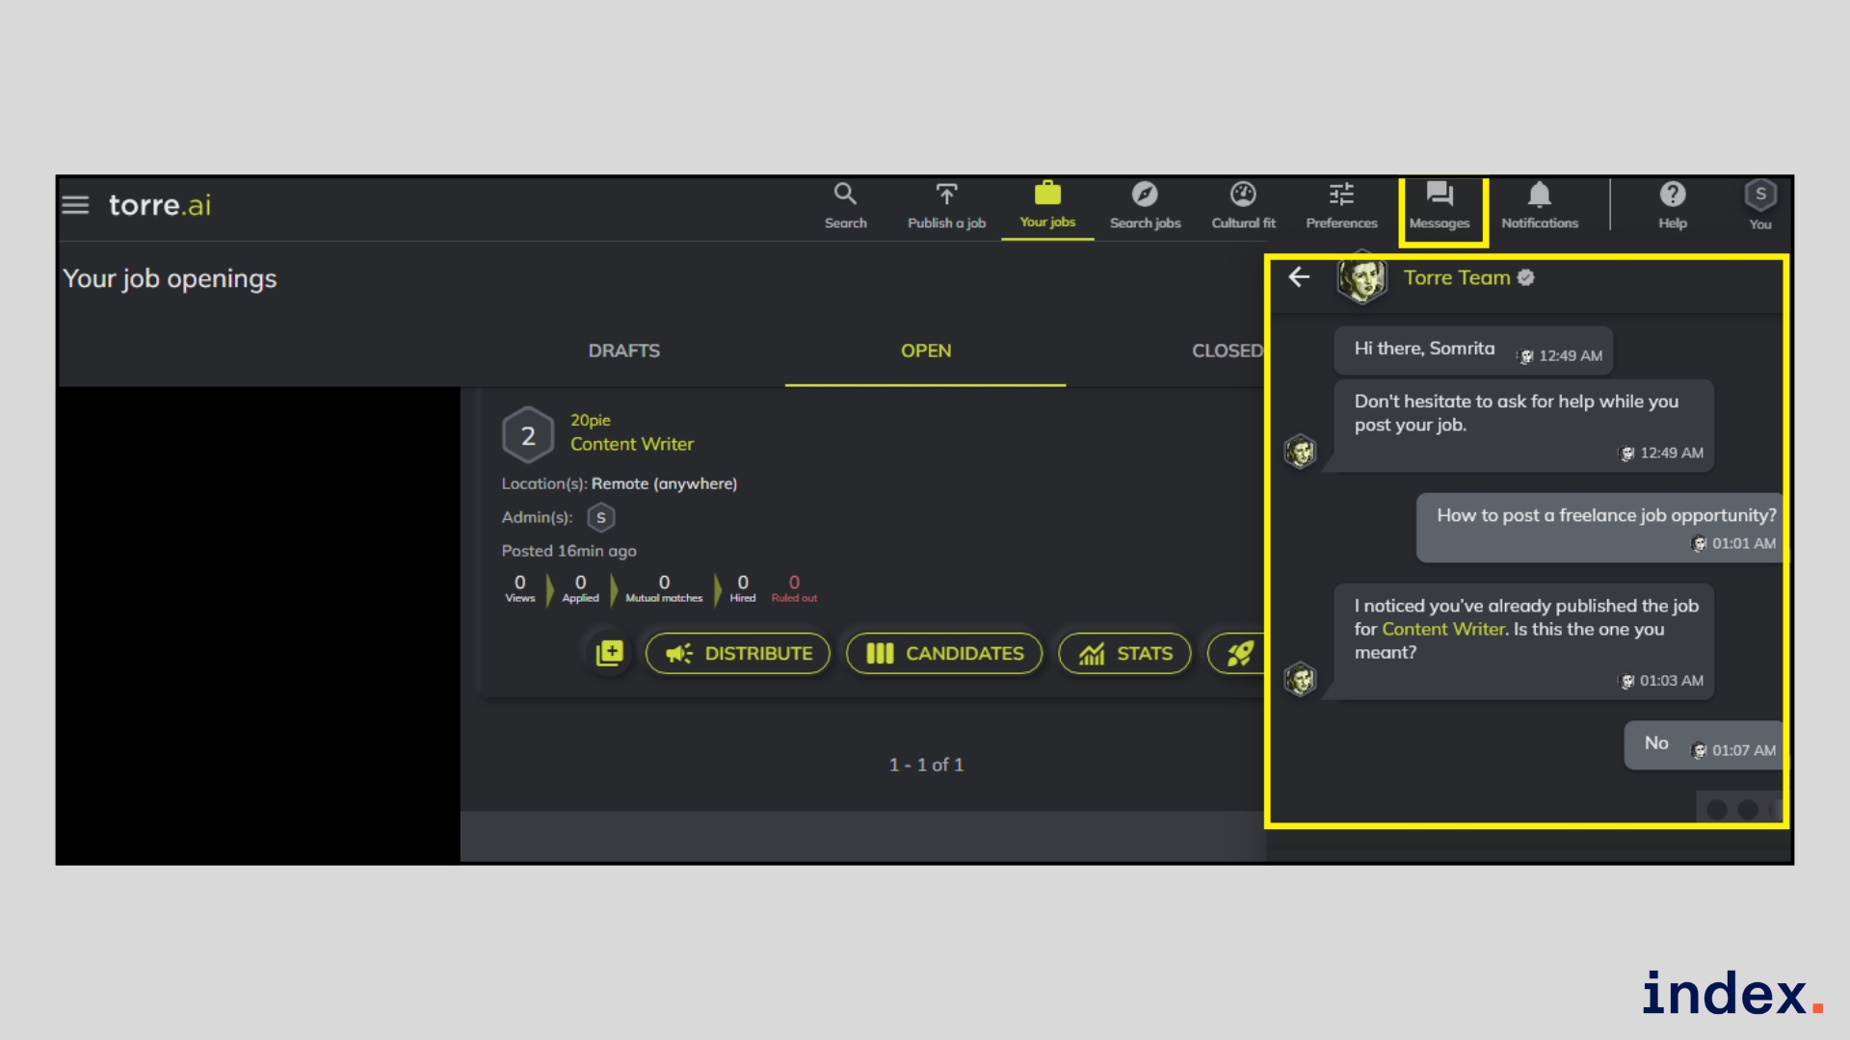The image size is (1850, 1040).
Task: Open the hamburger menu icon
Action: pyautogui.click(x=75, y=205)
